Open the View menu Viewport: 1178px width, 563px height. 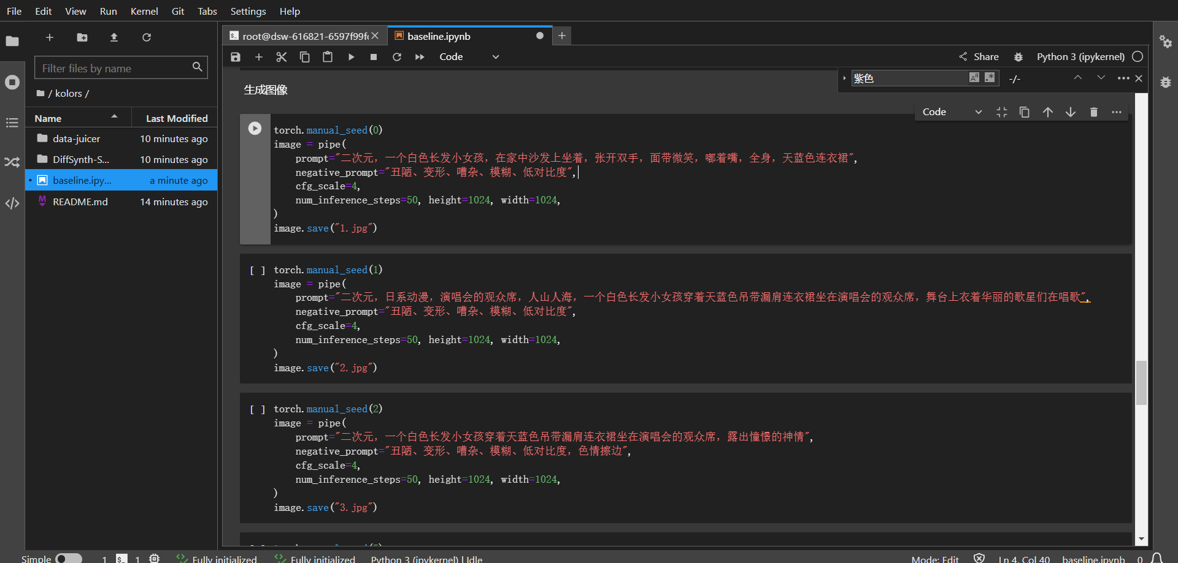click(x=75, y=11)
